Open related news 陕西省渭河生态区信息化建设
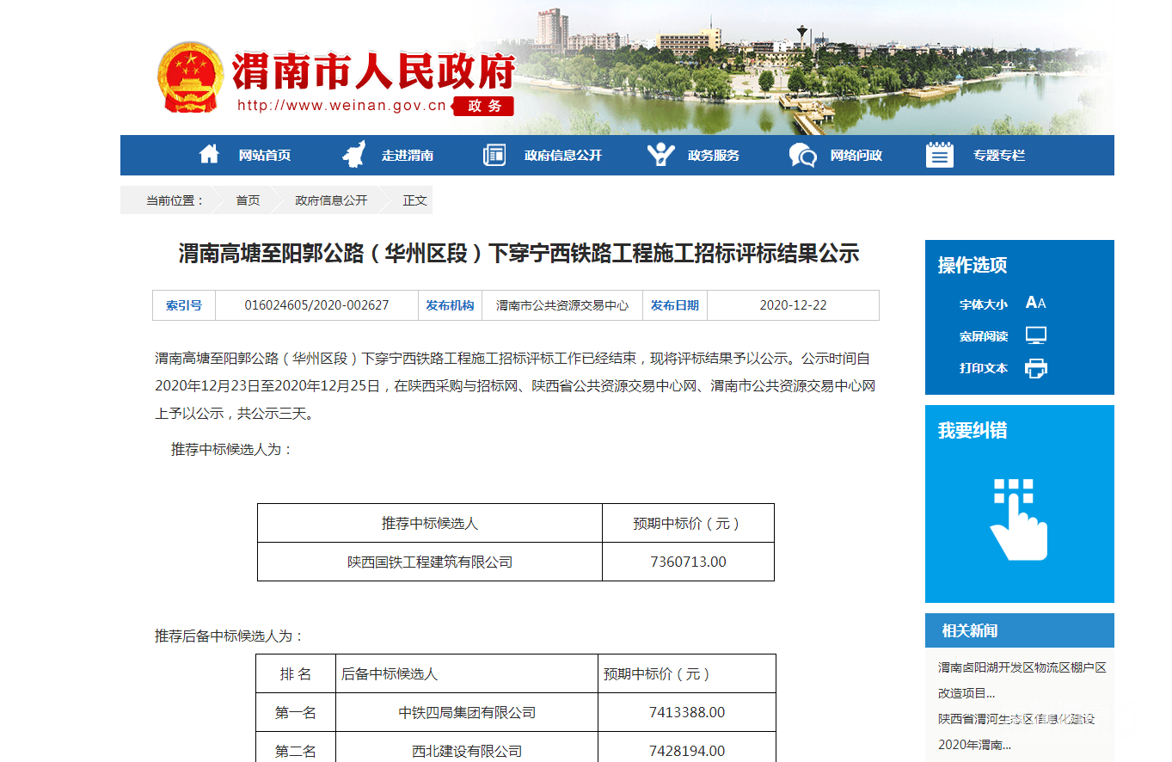 (1017, 719)
